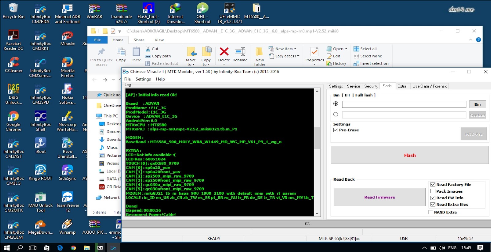
Task: Open Minimal ADB and Fastboot shortcut
Action: 67,14
